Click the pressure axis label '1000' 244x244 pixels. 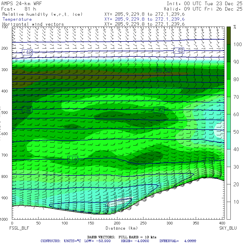pos(4,219)
